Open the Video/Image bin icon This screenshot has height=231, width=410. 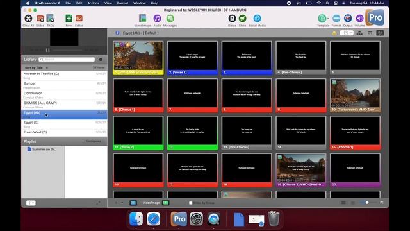pyautogui.click(x=142, y=19)
